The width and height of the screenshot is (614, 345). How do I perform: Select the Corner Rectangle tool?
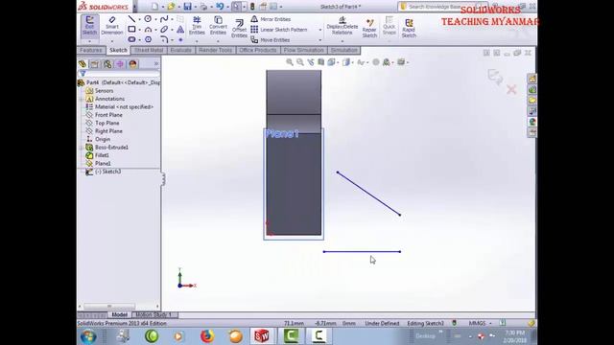pos(131,30)
